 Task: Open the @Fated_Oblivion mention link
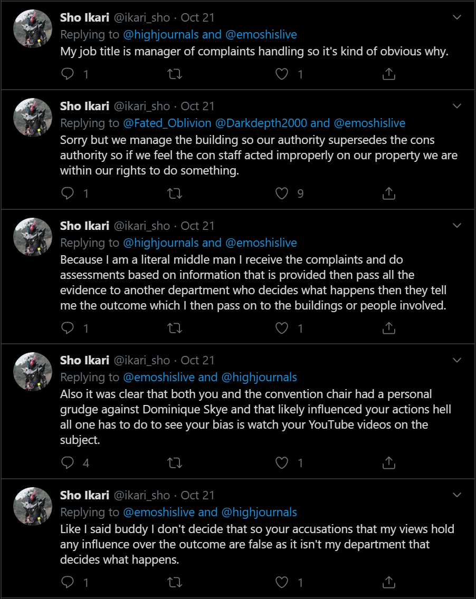tap(167, 123)
